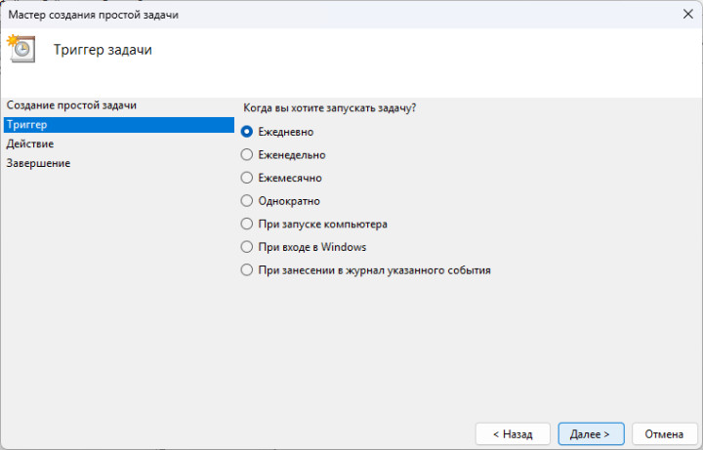Select Однократно as the trigger
Image resolution: width=703 pixels, height=450 pixels.
(x=247, y=200)
